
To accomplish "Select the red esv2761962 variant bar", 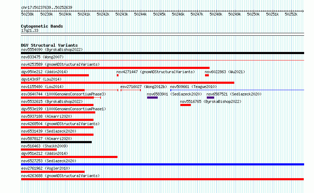I will click(53, 172).
